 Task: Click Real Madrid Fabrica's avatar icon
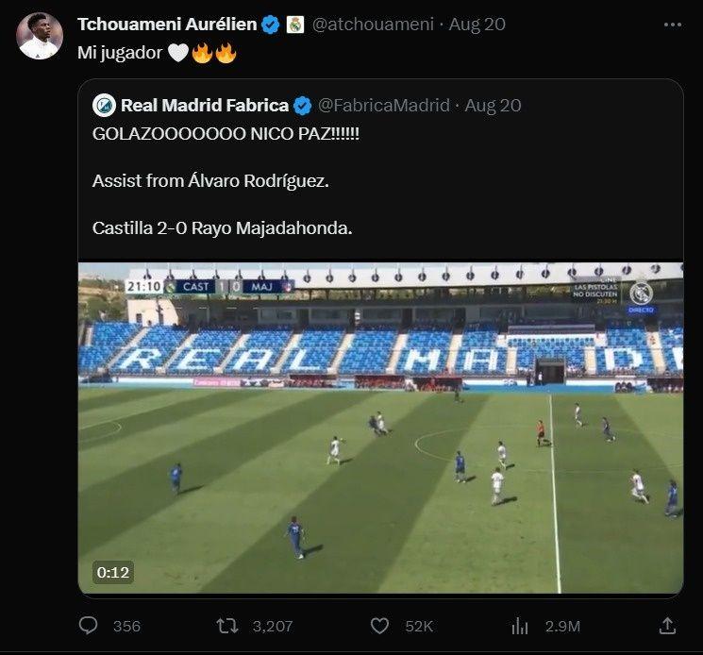[104, 105]
